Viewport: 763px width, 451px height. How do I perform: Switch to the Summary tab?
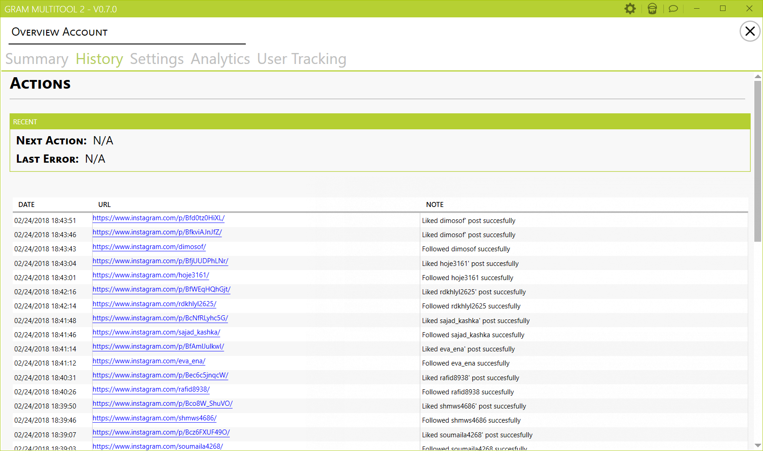pyautogui.click(x=37, y=59)
